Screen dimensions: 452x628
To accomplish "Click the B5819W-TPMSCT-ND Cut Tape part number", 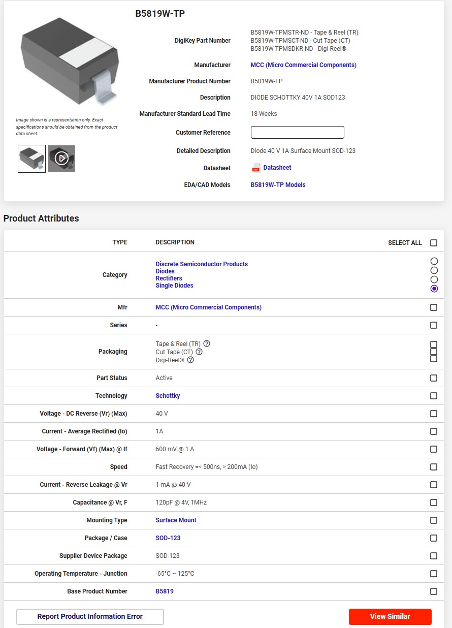I will click(x=300, y=41).
